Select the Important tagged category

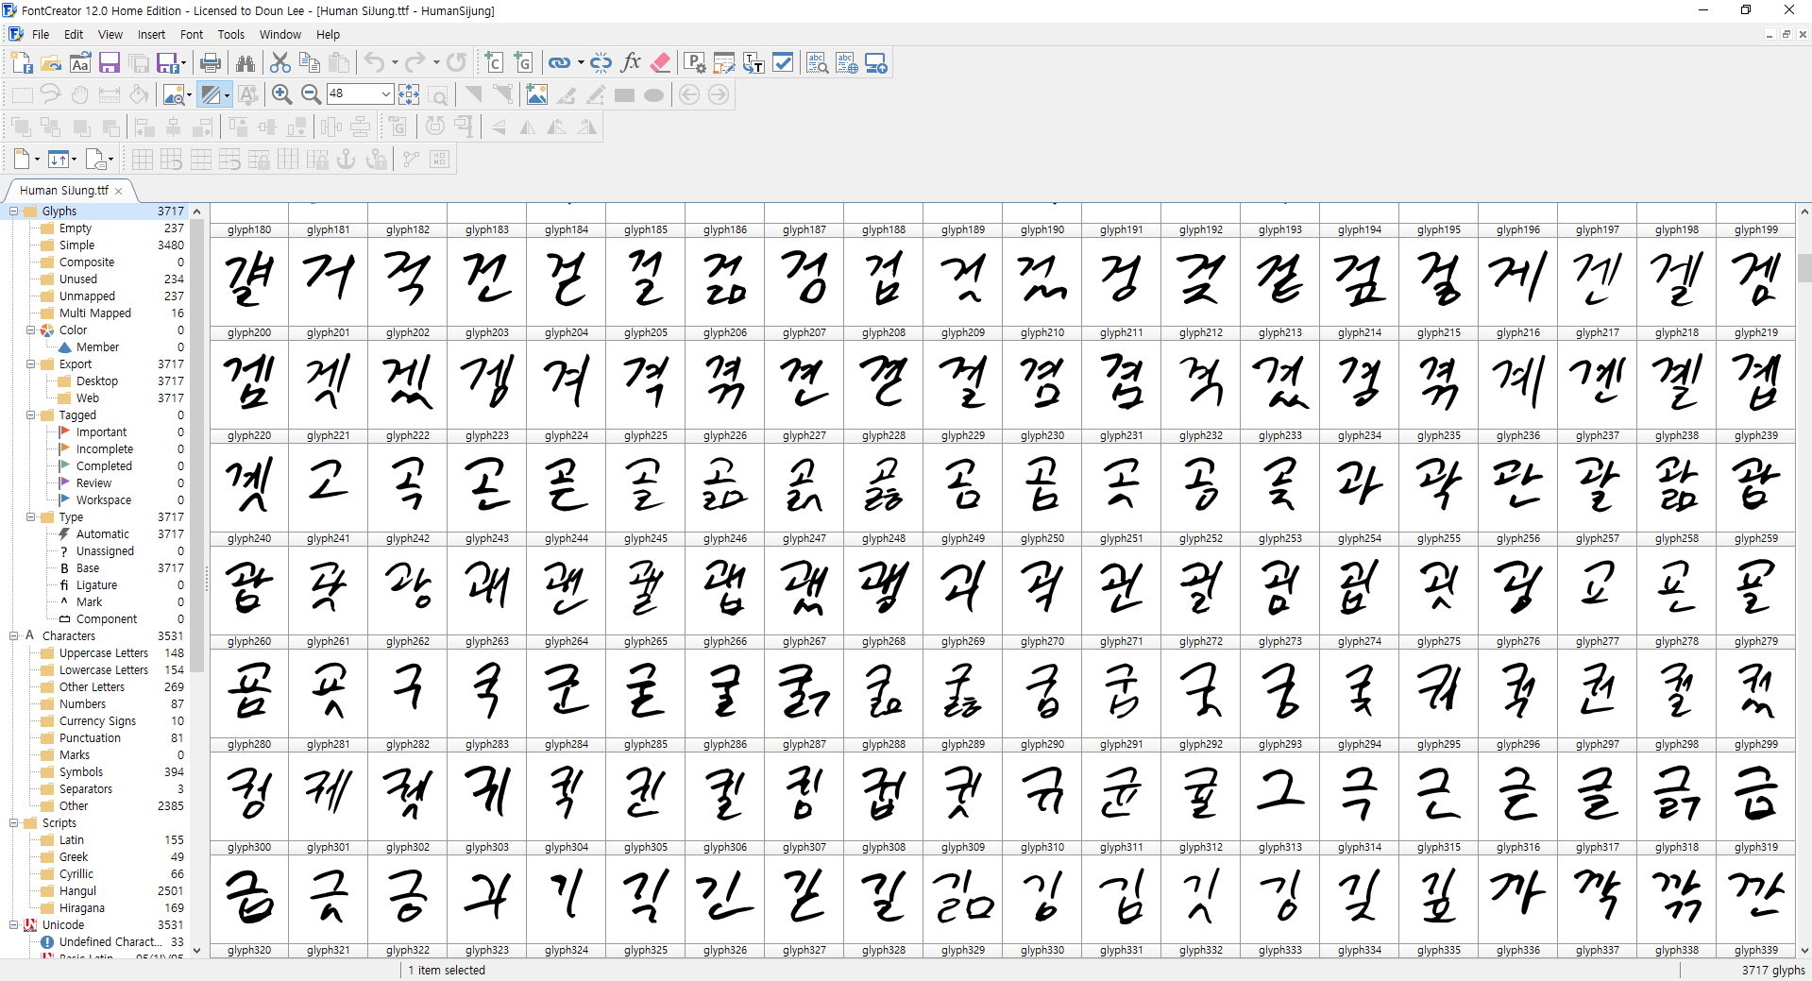[101, 432]
